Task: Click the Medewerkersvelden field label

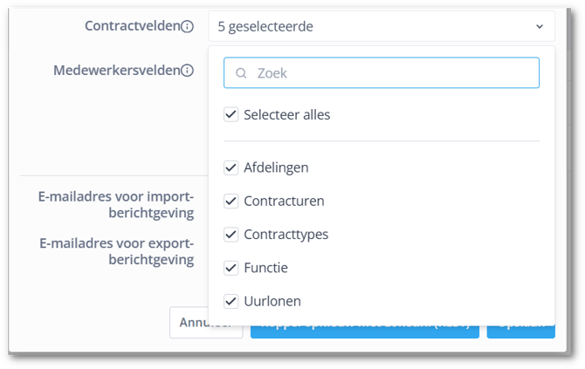Action: tap(116, 71)
